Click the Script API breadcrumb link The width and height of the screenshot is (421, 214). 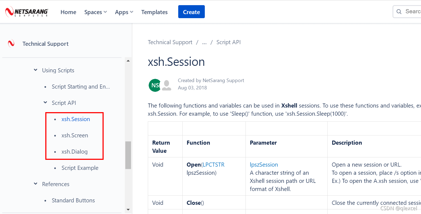click(228, 42)
